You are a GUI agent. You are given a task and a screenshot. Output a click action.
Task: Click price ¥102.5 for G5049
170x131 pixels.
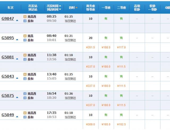(121, 124)
